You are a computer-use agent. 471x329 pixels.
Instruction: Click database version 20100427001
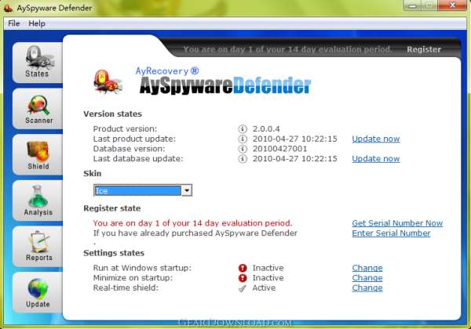[x=279, y=149]
